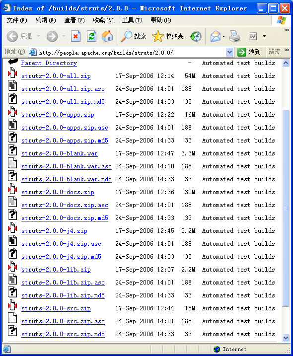The image size is (293, 356).
Task: Open the History clock icon
Action: [196, 36]
